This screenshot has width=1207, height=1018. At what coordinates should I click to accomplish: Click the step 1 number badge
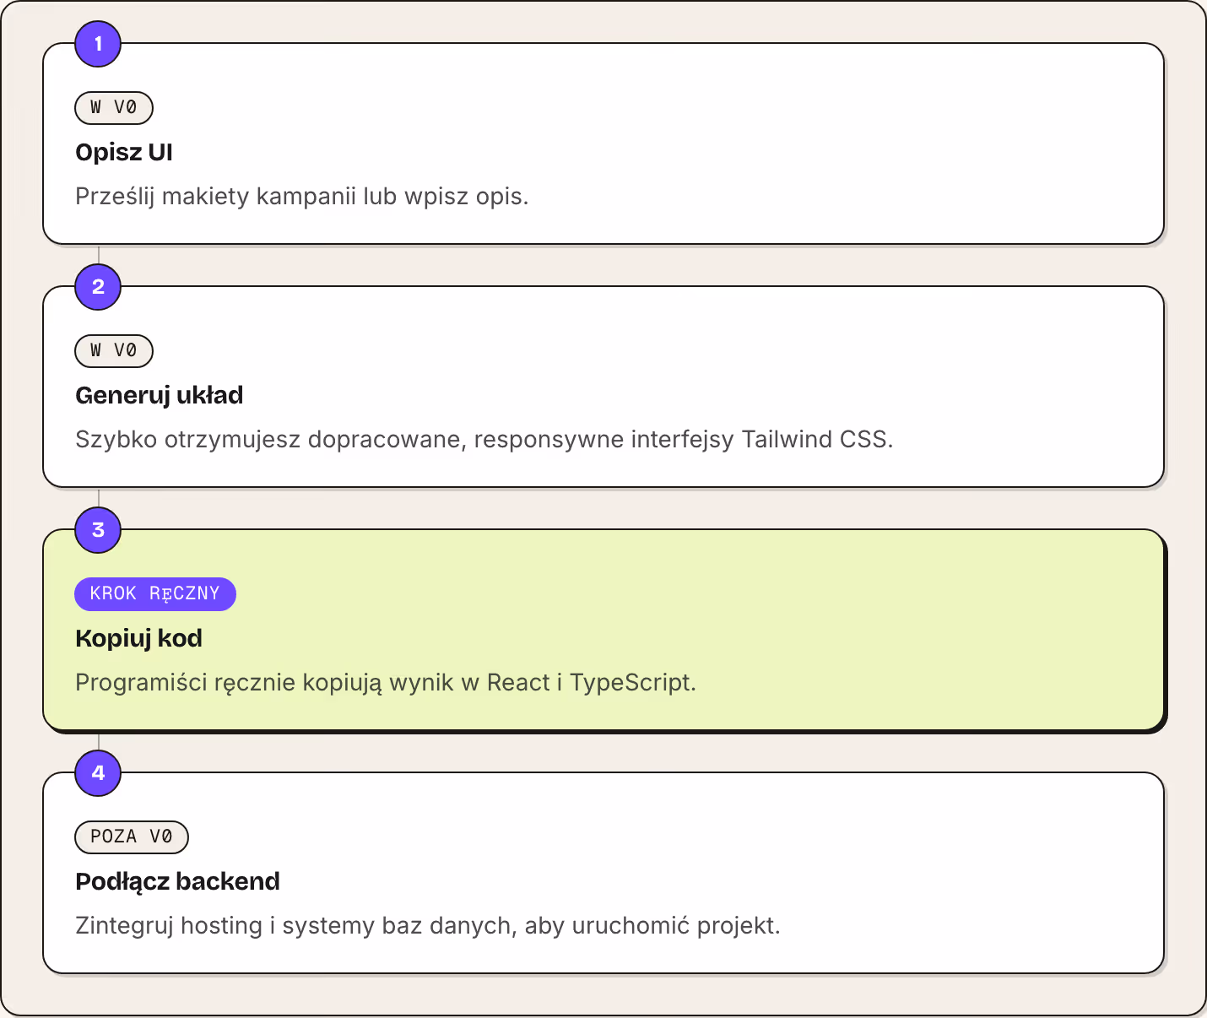click(x=98, y=44)
